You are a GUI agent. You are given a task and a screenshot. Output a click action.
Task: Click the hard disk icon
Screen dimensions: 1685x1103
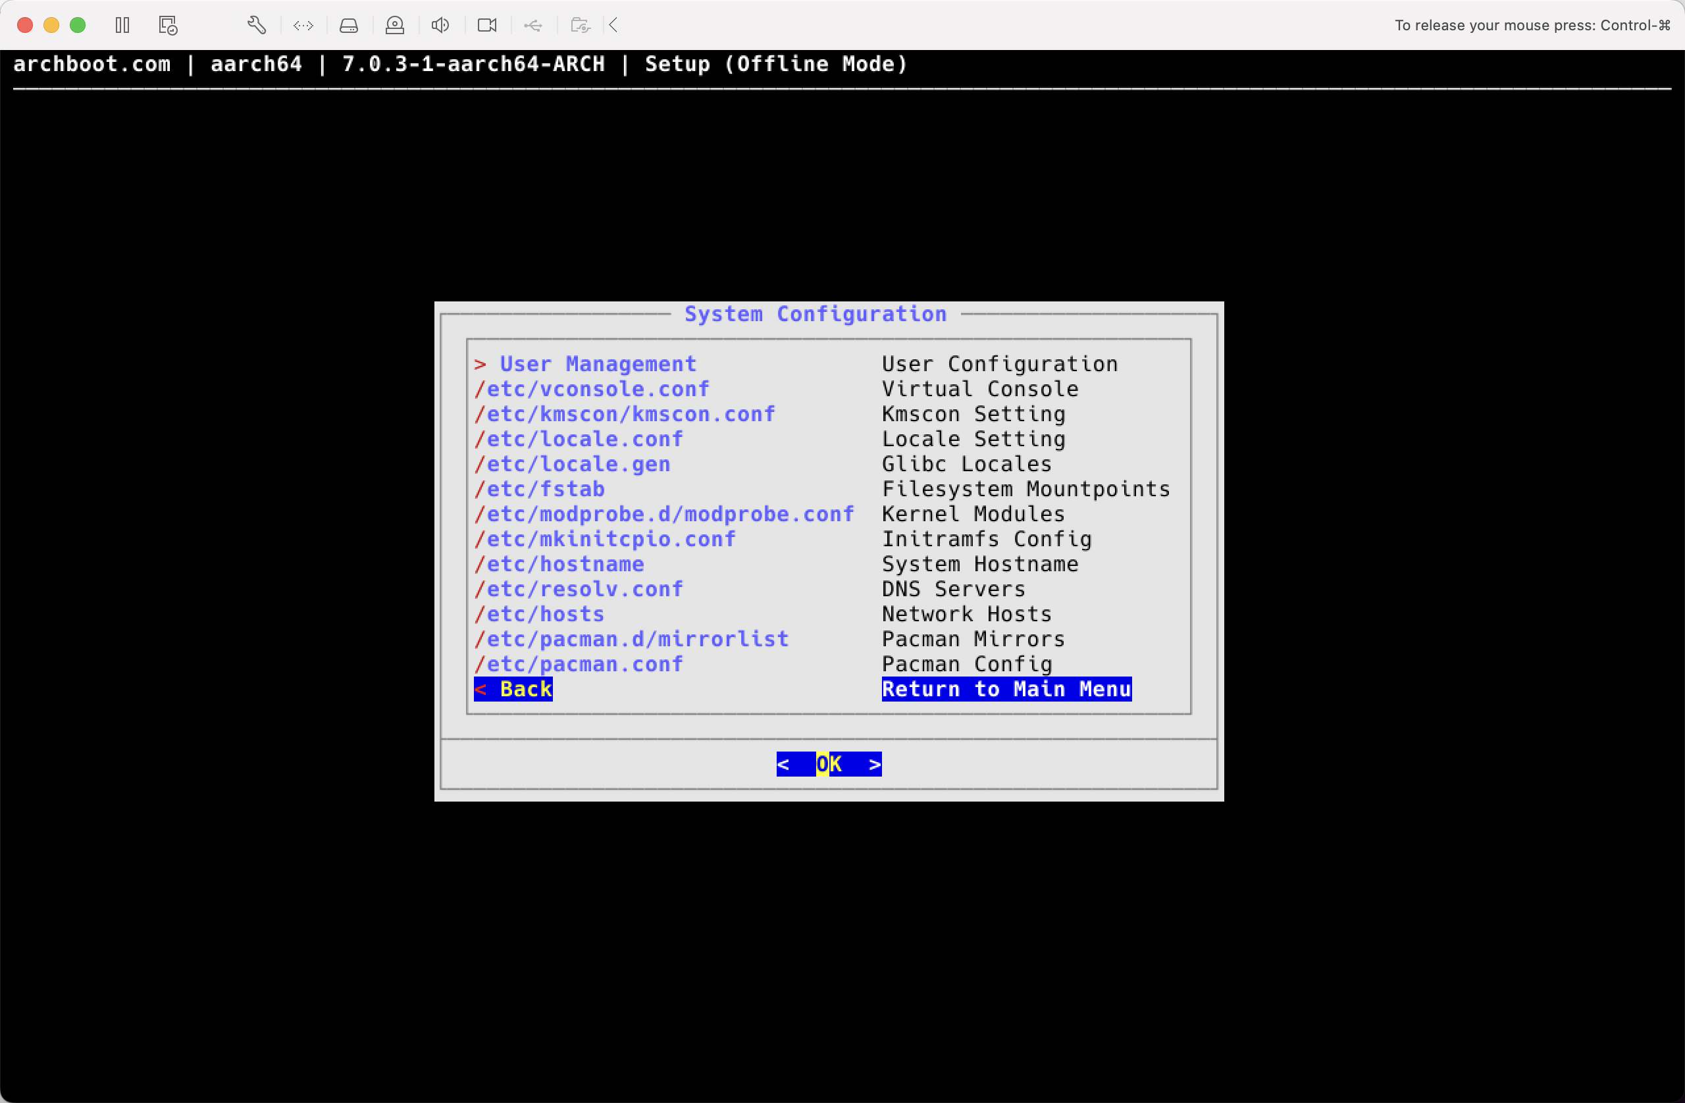click(348, 26)
